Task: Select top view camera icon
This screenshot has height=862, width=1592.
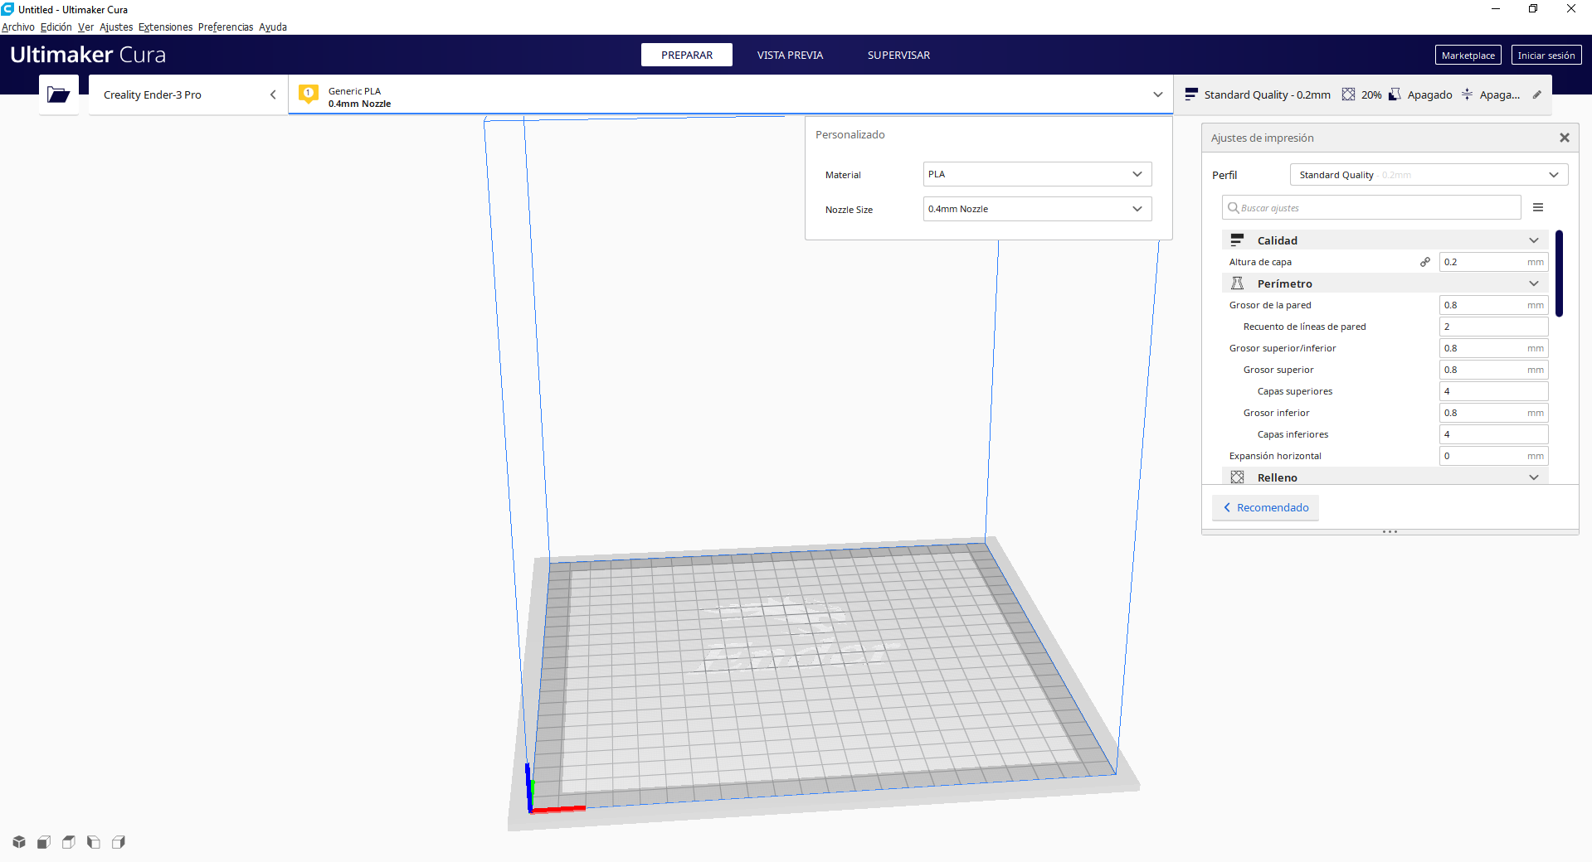Action: pyautogui.click(x=69, y=842)
